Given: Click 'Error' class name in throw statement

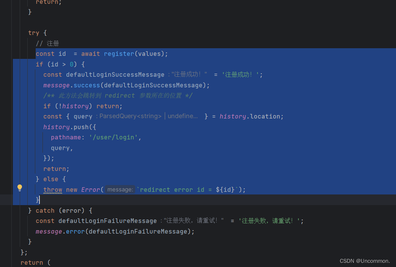Looking at the screenshot, I should 90,190.
